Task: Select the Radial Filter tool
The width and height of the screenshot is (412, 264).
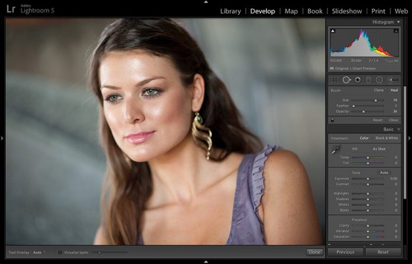Action: [379, 80]
